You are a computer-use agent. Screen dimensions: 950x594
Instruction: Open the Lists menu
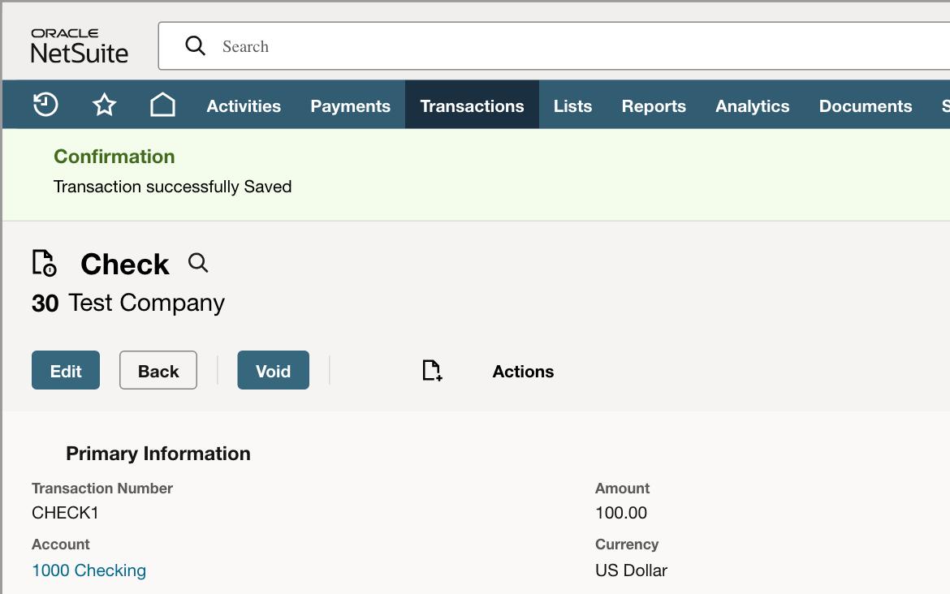point(572,106)
